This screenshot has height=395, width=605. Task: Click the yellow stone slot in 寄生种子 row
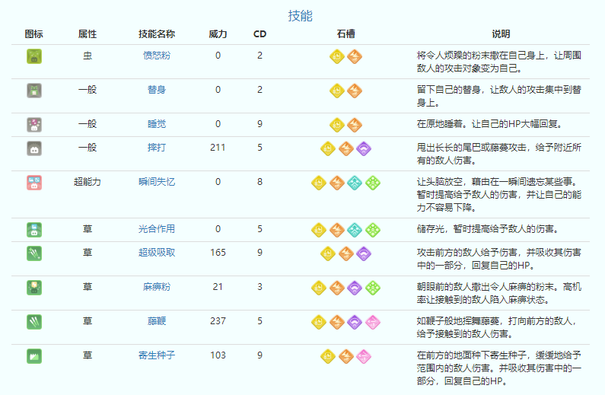pos(328,356)
